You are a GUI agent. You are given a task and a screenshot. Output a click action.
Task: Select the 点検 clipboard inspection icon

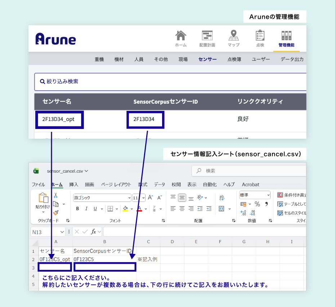(260, 36)
